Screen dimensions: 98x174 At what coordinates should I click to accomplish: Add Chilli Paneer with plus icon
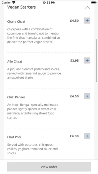87,96
